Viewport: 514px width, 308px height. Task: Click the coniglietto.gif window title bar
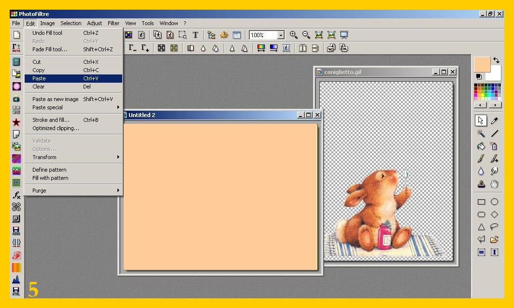point(372,72)
